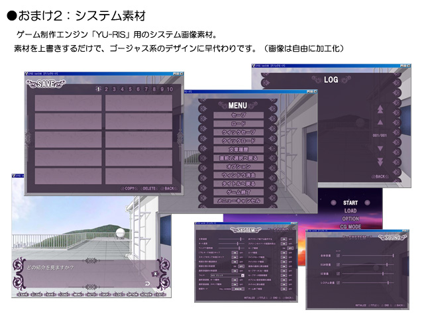Click INITIALIZE in the SYSTEM window
This screenshot has height=318, width=424.
pos(249,297)
